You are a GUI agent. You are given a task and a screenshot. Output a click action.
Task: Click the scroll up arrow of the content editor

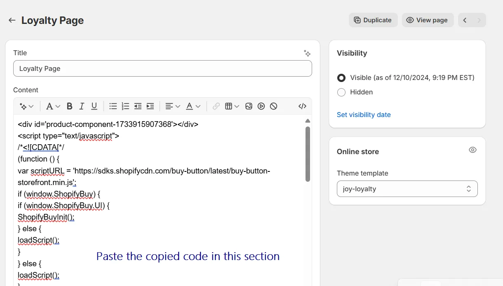tap(308, 121)
